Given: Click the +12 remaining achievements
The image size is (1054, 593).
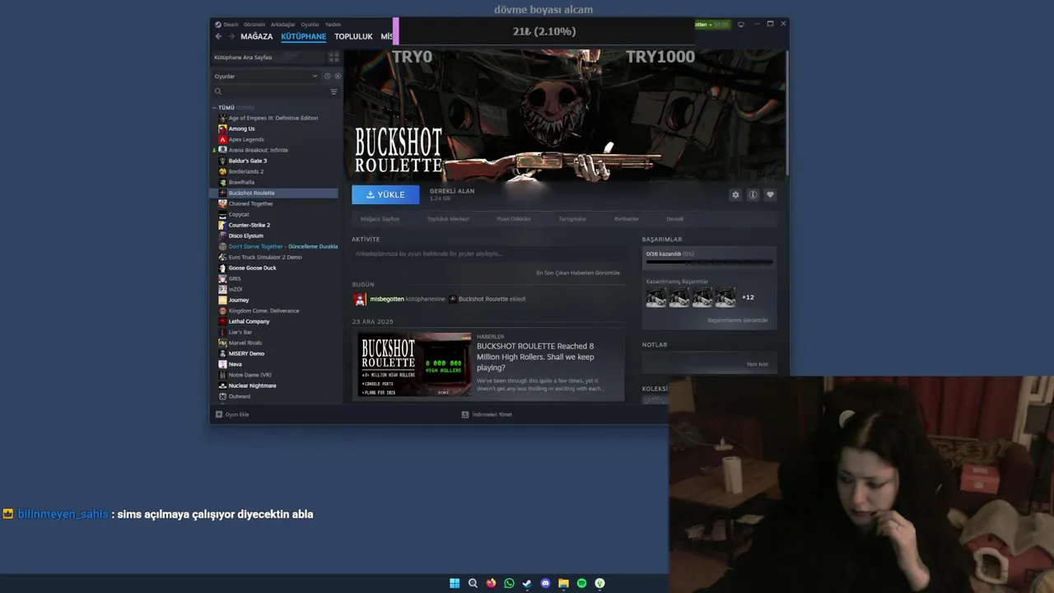Looking at the screenshot, I should 748,297.
